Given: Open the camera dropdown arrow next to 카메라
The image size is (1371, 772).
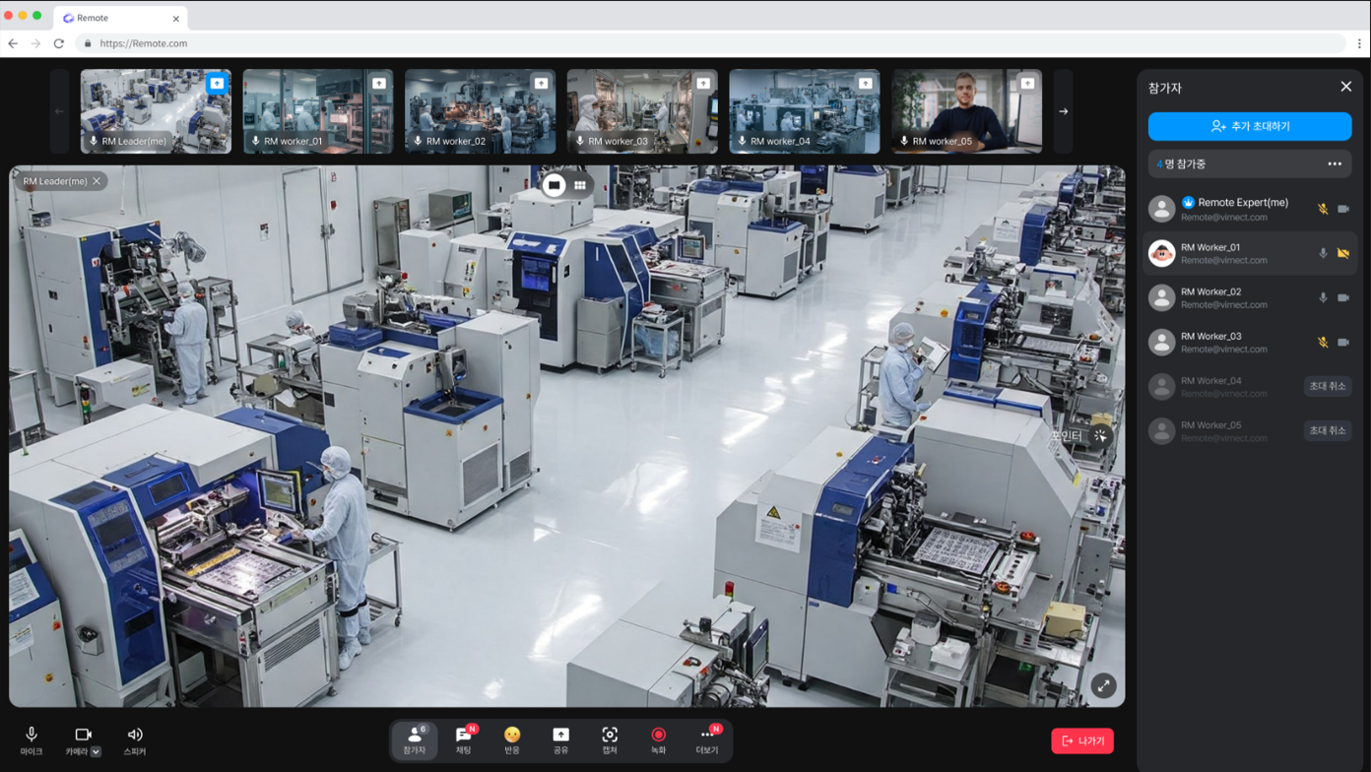Looking at the screenshot, I should [96, 751].
